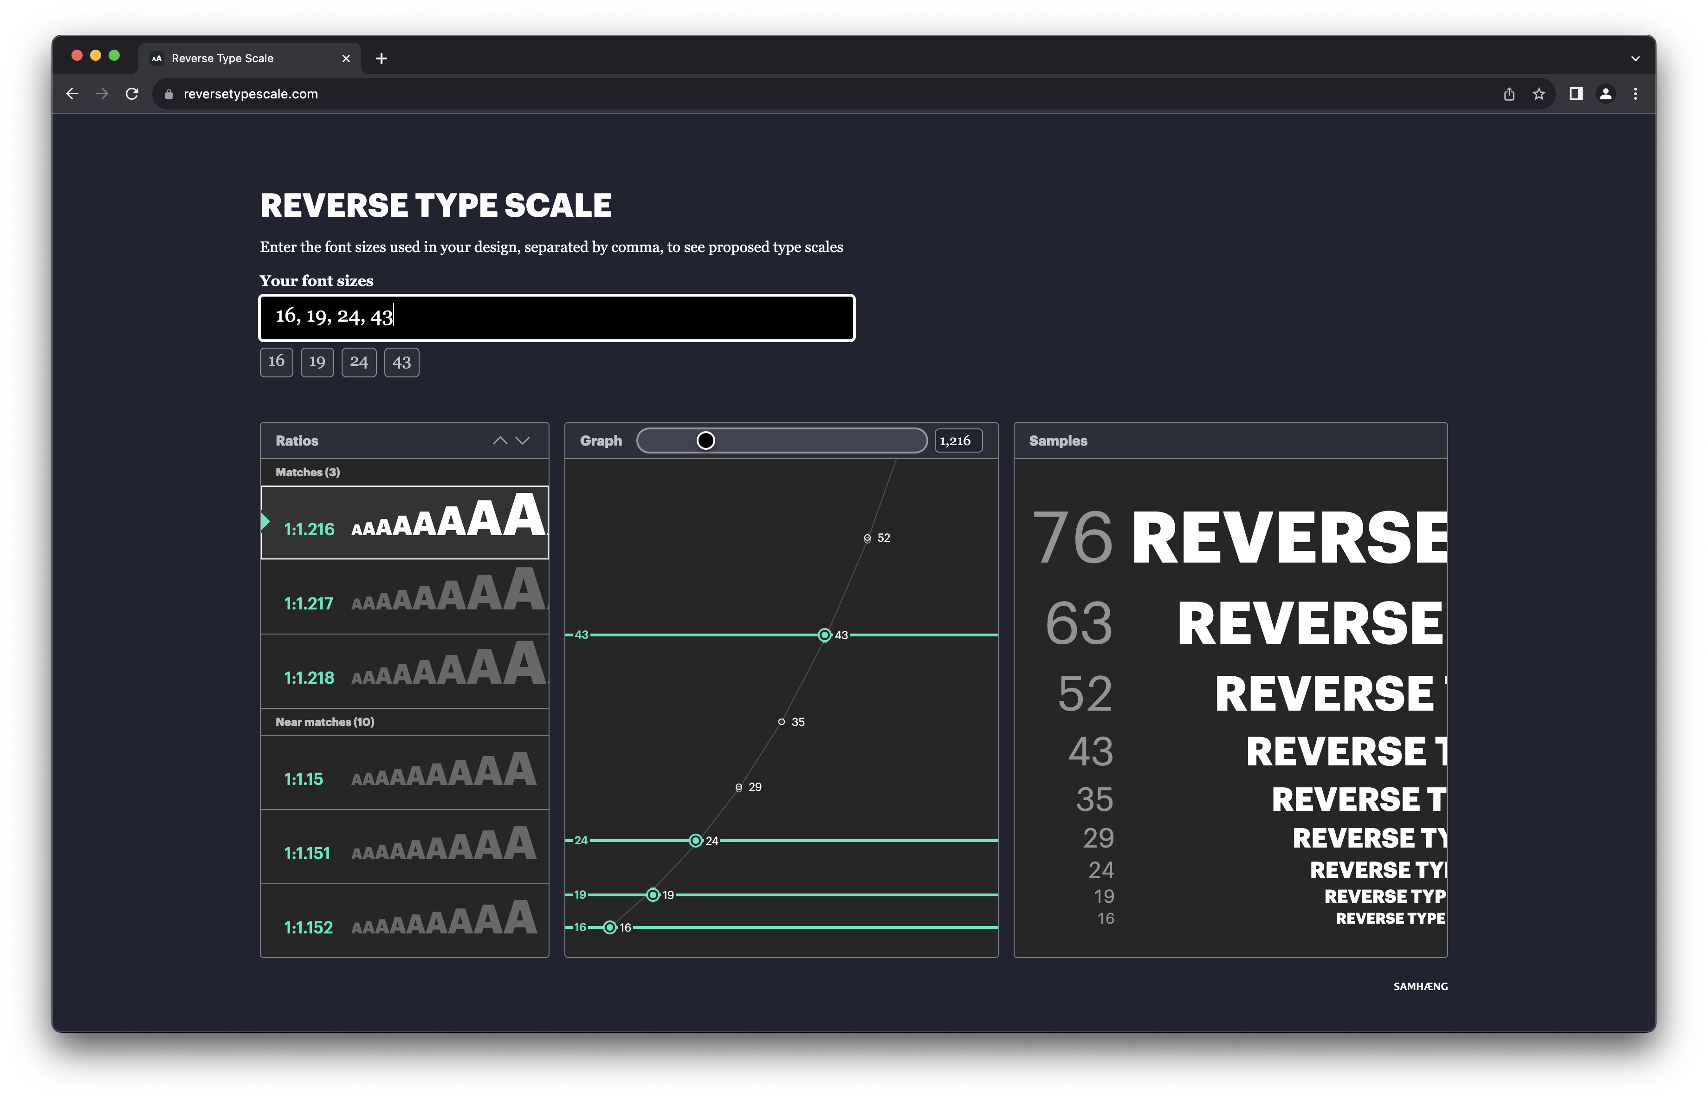
Task: View site security lock information
Action: pyautogui.click(x=169, y=94)
